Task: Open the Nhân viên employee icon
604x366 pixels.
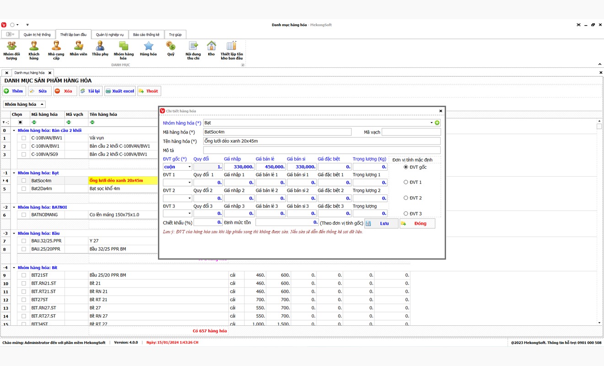Action: pos(78,46)
